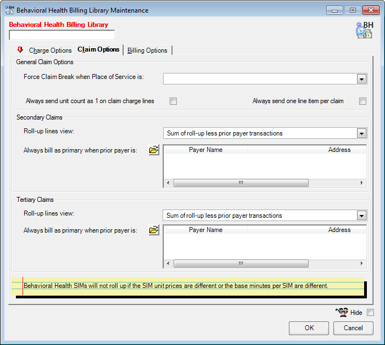Click Address column header in Tertiary Claims
Screen dimensions: 385x345
307,230
